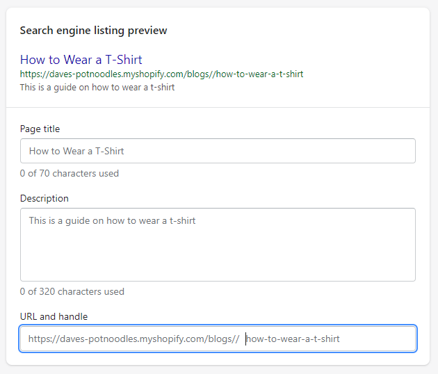The width and height of the screenshot is (438, 374).
Task: Click the divider line below the listing preview
Action: tap(218, 107)
